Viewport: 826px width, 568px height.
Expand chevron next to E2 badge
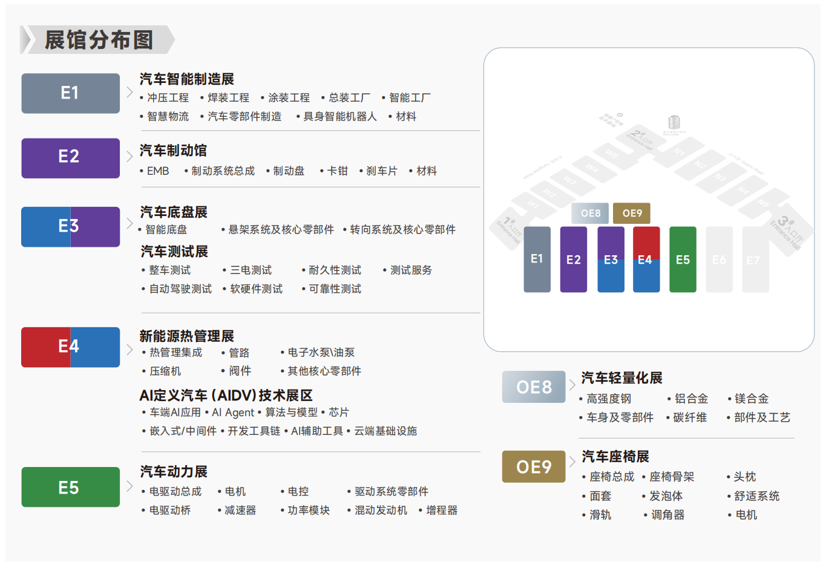(x=129, y=157)
